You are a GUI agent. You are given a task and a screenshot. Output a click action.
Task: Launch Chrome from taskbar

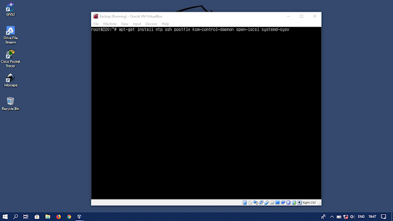click(69, 217)
